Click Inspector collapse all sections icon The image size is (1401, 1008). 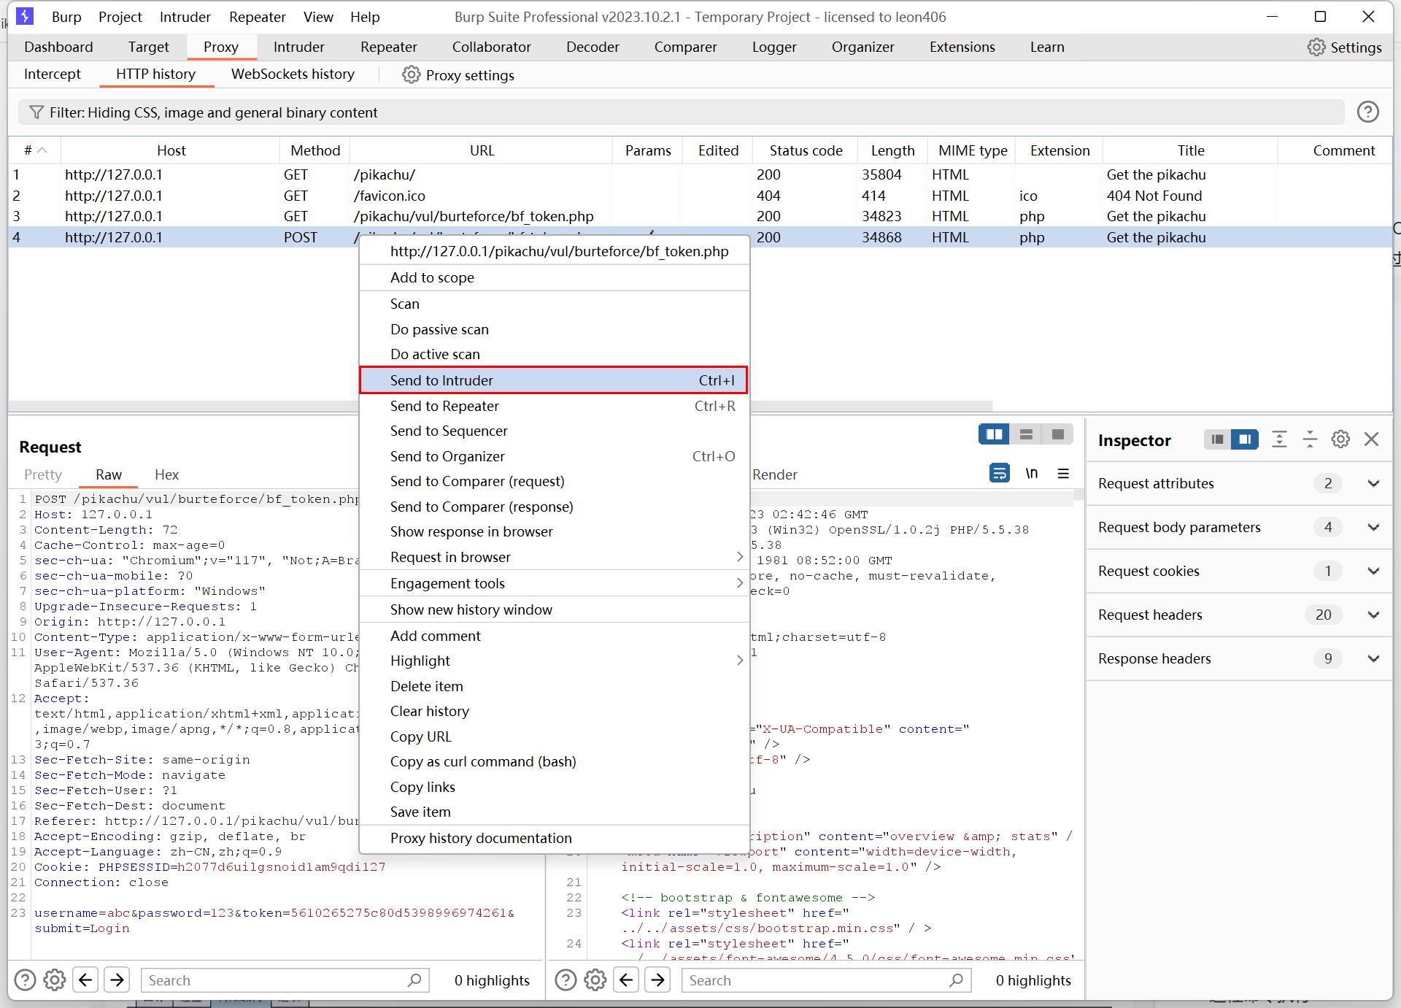pos(1310,439)
